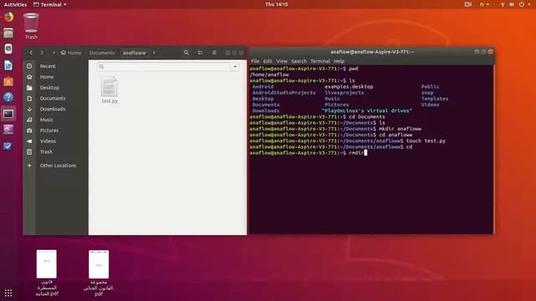Open the Thu 14:15 clock calendar
Screen dimensions: 536x301
click(x=276, y=4)
